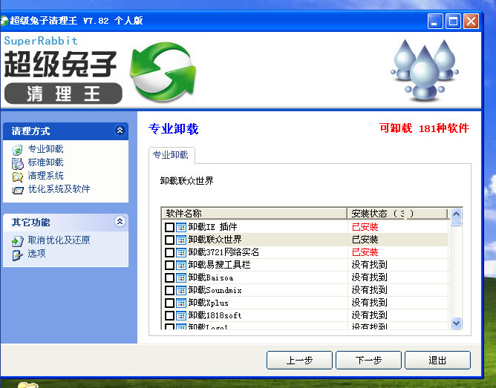
Task: Check the 卸载3721网络实名 checkbox
Action: [x=169, y=252]
